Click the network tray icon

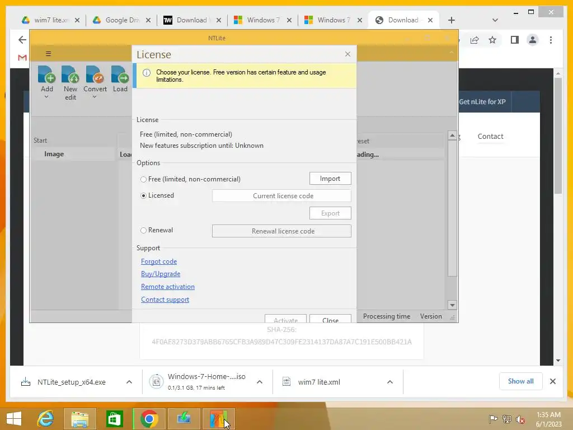tap(506, 419)
